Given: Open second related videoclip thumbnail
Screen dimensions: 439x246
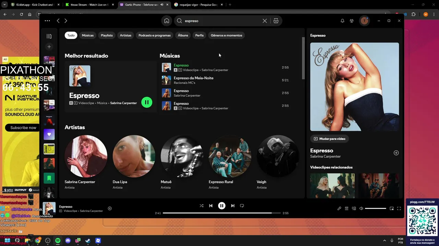Looking at the screenshot, I should pyautogui.click(x=379, y=186).
